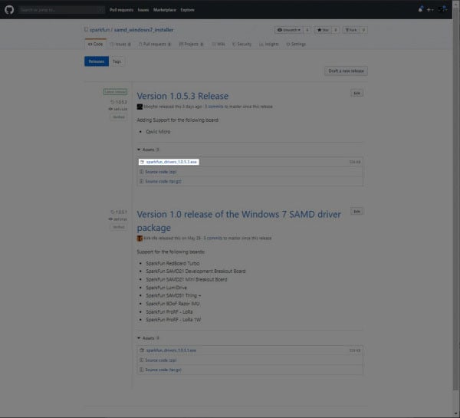The width and height of the screenshot is (460, 418).
Task: Click the 1.0.5.3 tag icon in sidebar
Action: pos(113,101)
